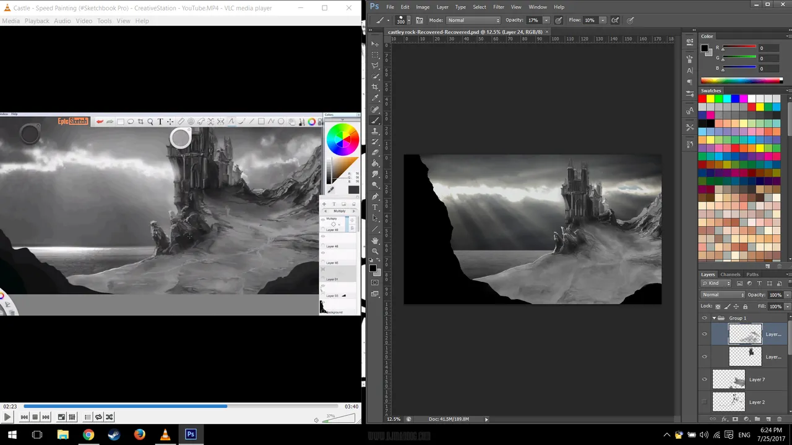This screenshot has height=445, width=792.
Task: Click the add layer style fx icon
Action: click(725, 419)
